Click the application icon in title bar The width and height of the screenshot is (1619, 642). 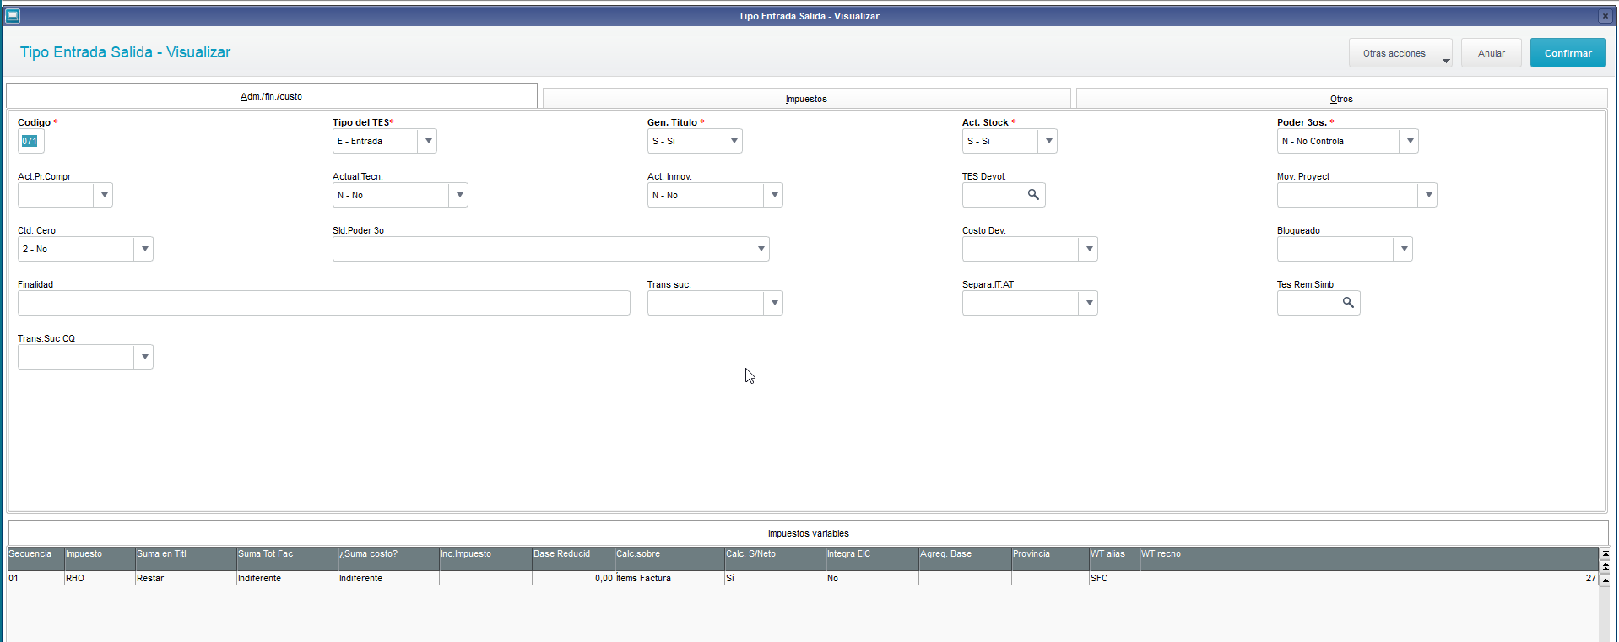click(13, 16)
